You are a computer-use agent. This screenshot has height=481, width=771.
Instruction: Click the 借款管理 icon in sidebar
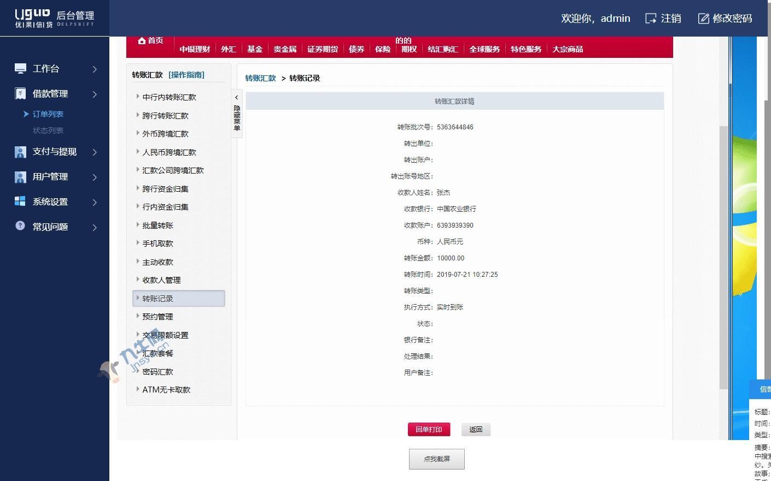20,94
